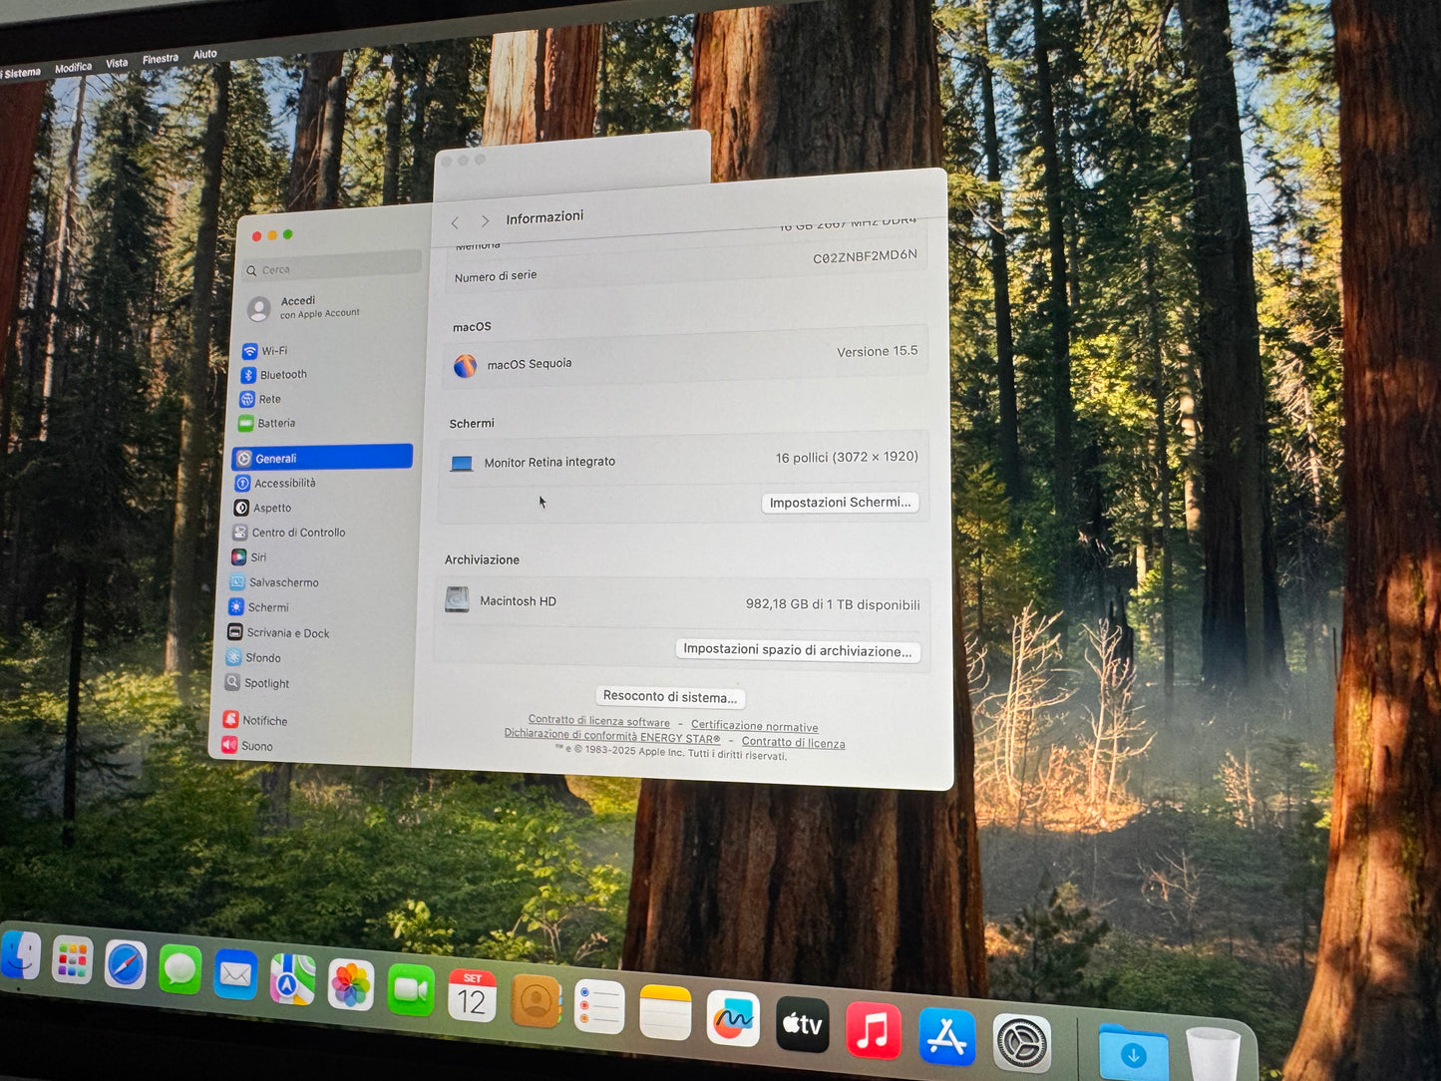The width and height of the screenshot is (1441, 1081).
Task: Open Notifiche settings
Action: coord(264,721)
